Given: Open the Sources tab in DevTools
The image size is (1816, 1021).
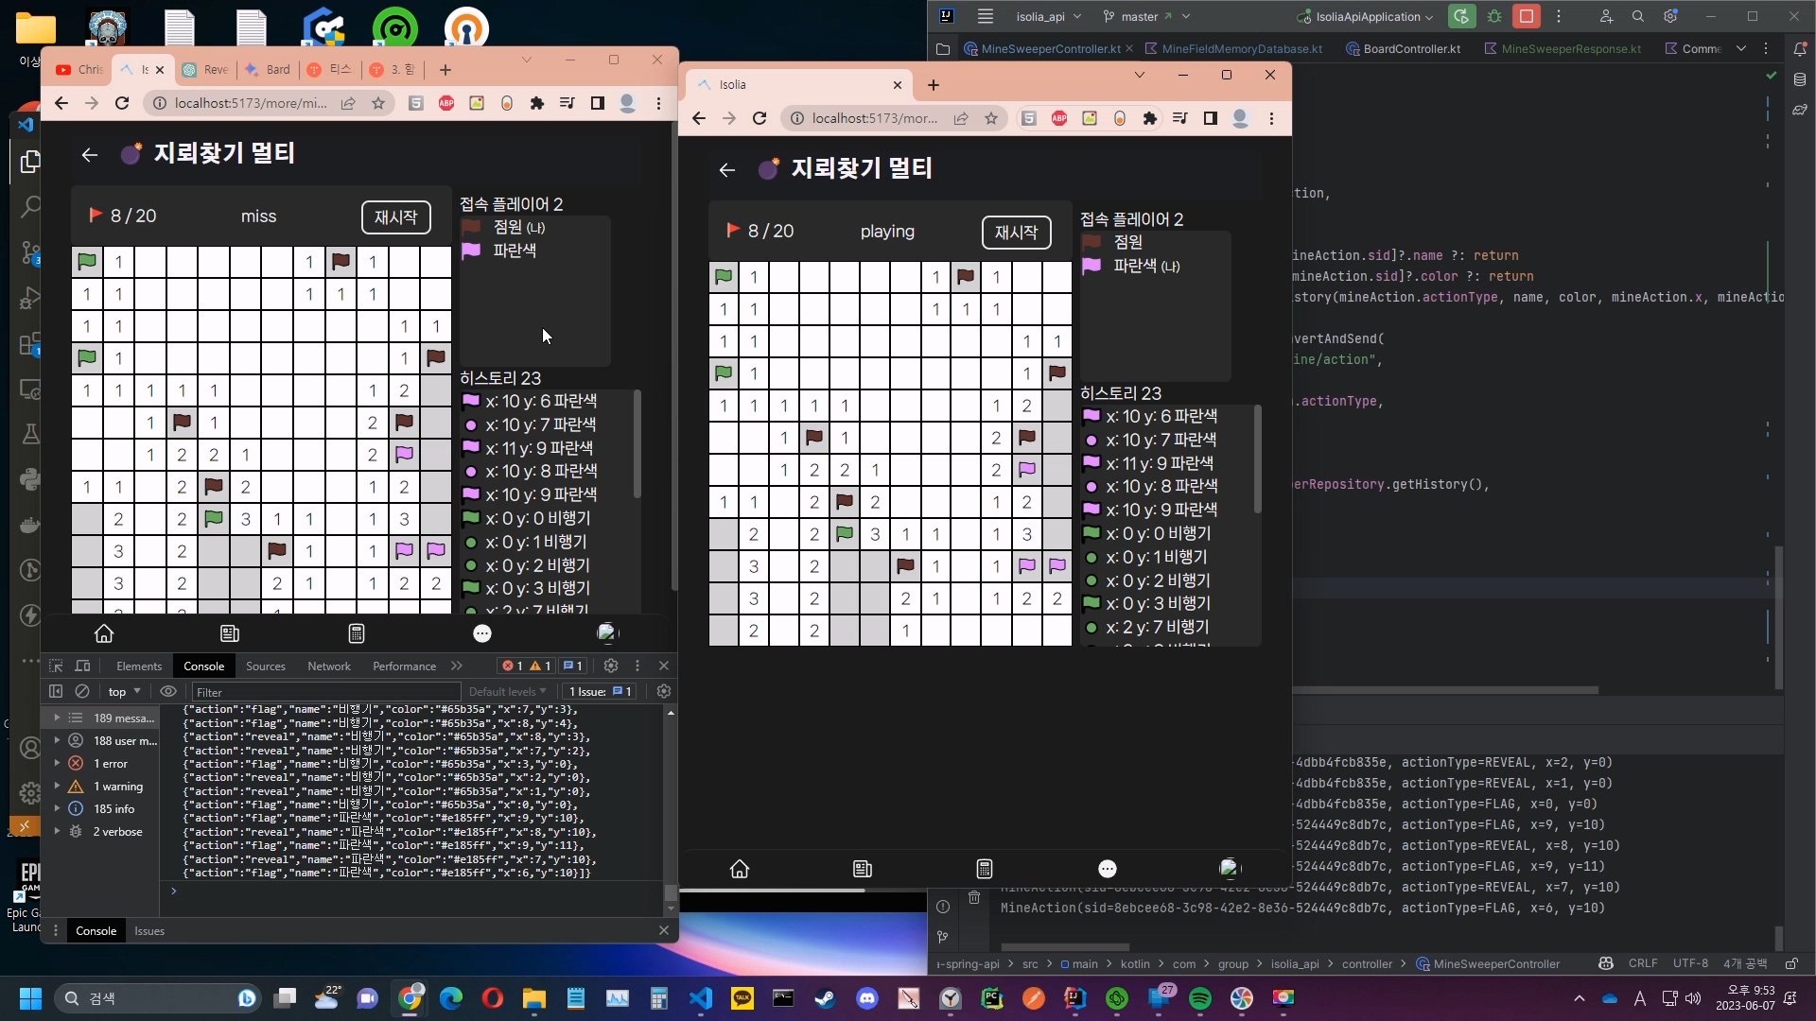Looking at the screenshot, I should pyautogui.click(x=265, y=666).
